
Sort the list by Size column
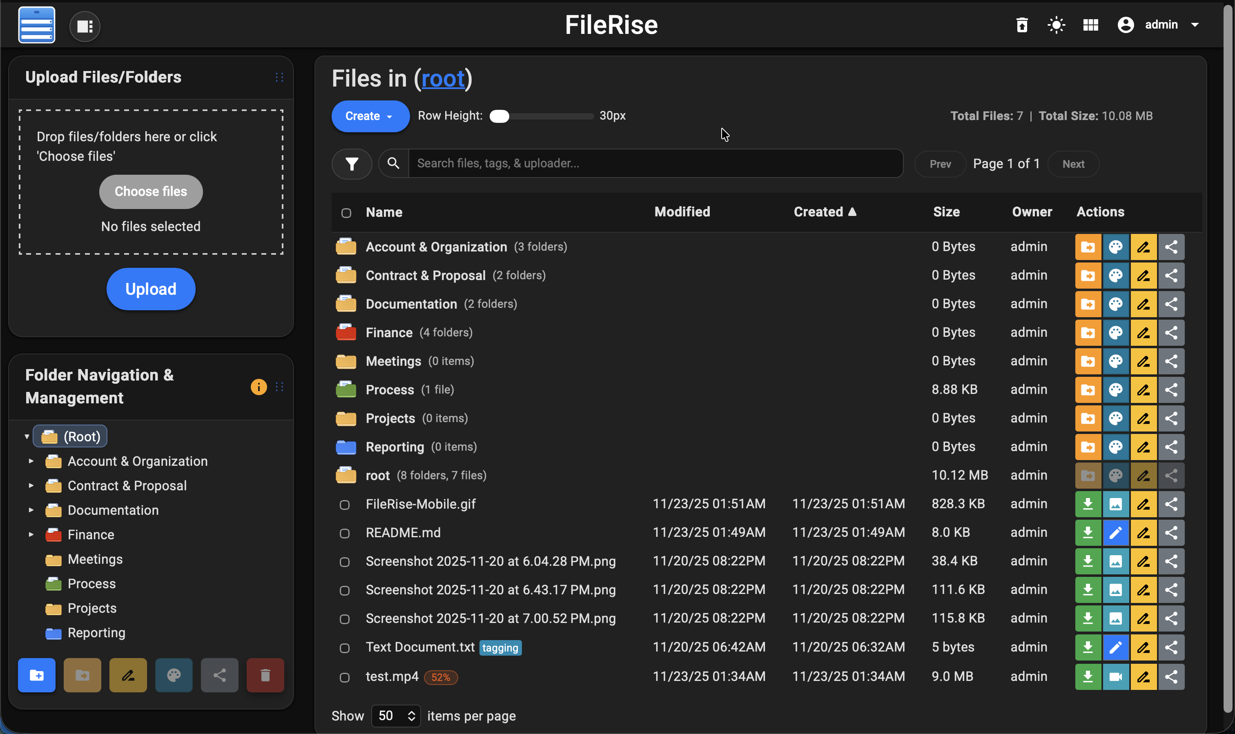[x=946, y=212]
